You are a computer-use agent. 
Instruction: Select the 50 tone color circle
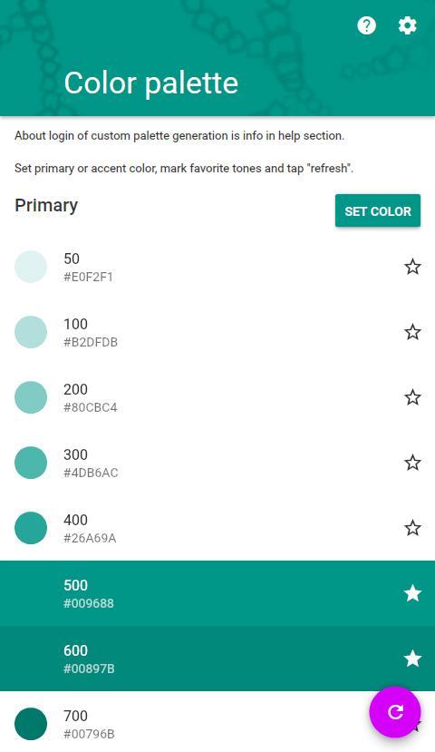coord(31,267)
